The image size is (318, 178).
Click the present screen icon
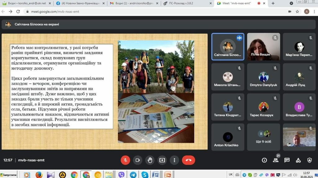tap(162, 160)
